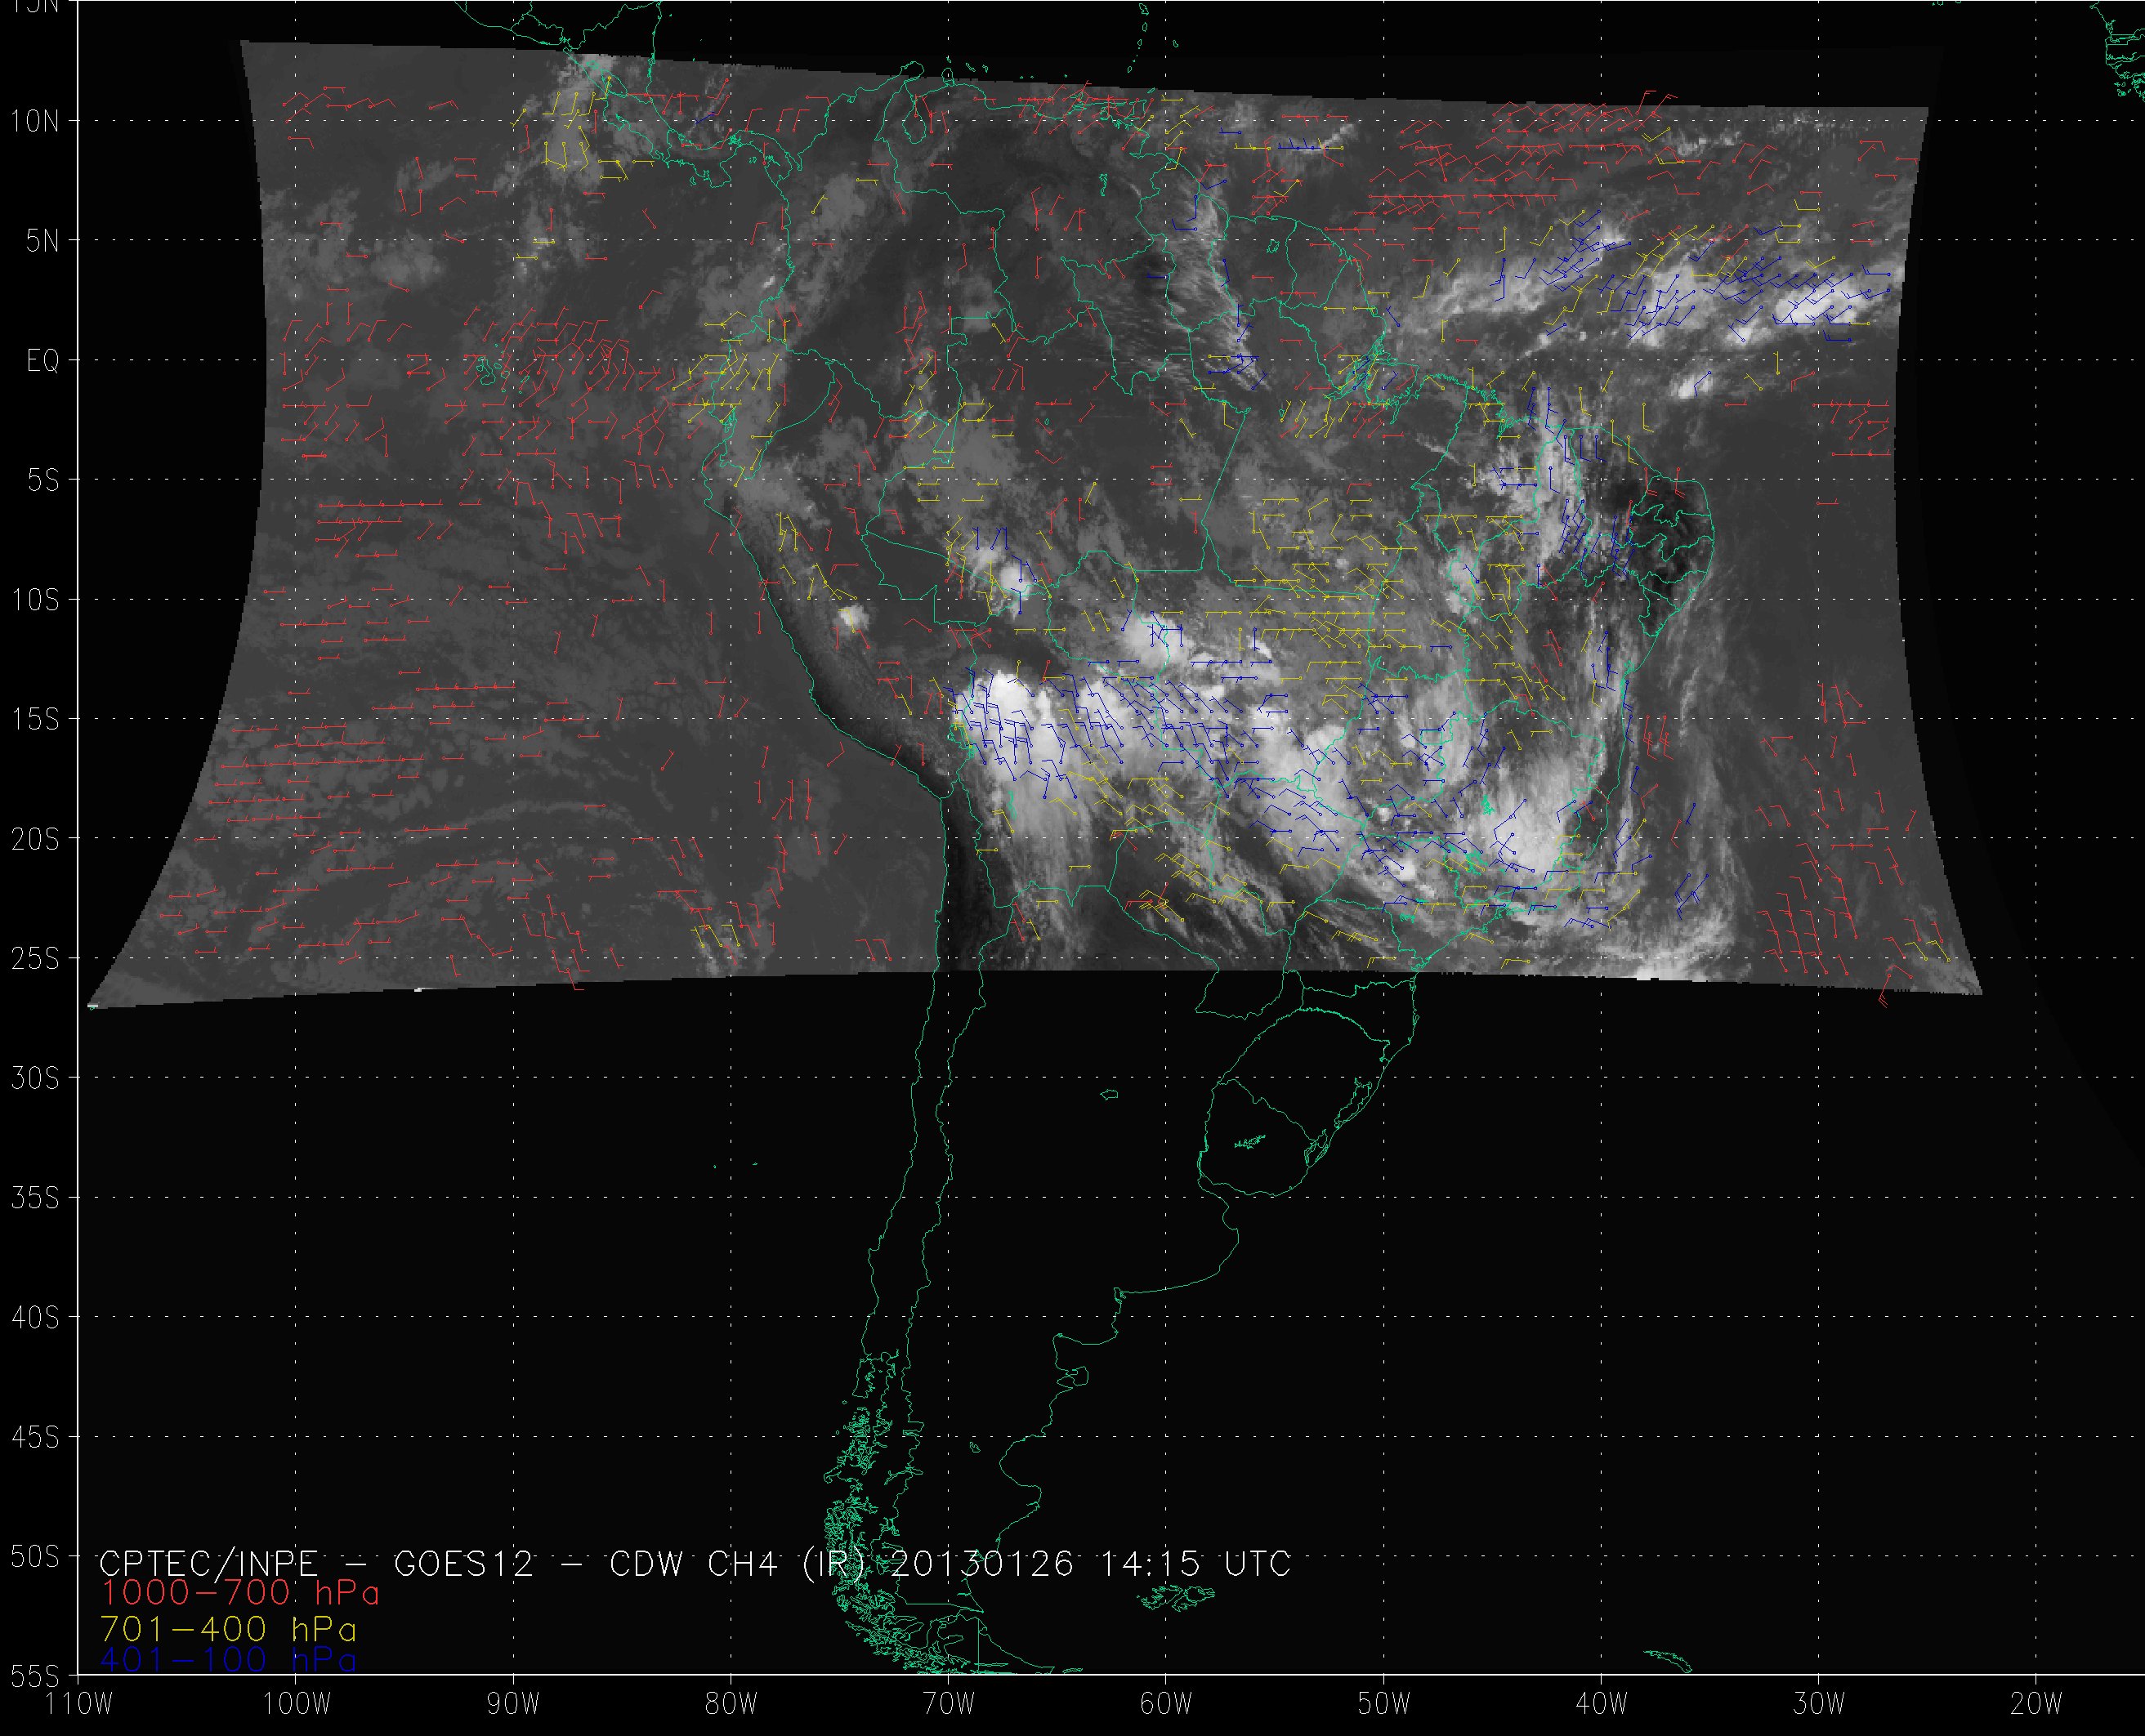Click the 40S latitude axis label
The height and width of the screenshot is (1736, 2145).
pyautogui.click(x=34, y=1318)
